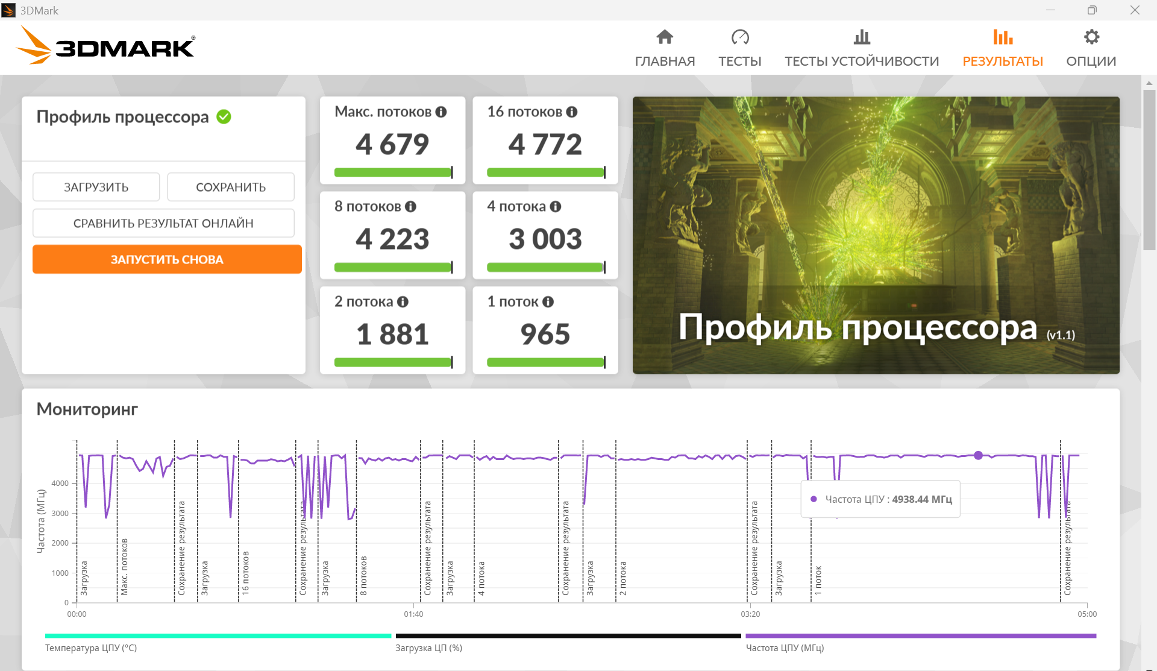Click the Мониторинг section heading

point(87,409)
